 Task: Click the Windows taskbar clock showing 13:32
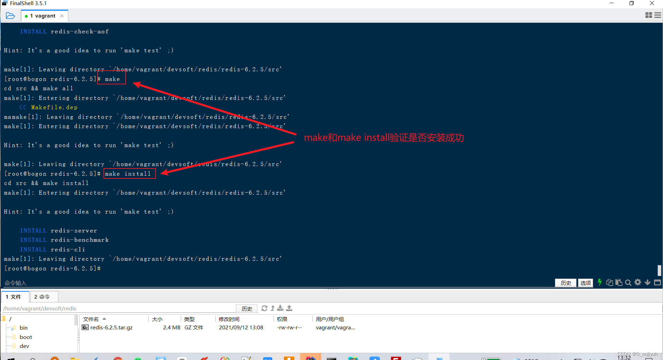(x=624, y=358)
